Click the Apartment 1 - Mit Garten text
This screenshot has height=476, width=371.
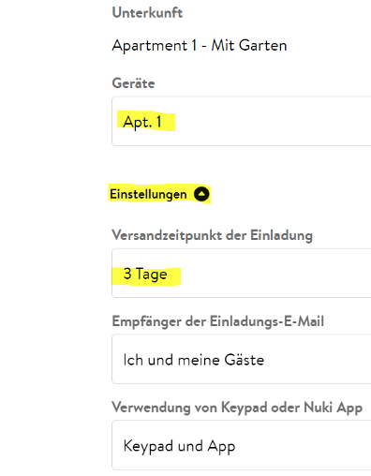200,46
